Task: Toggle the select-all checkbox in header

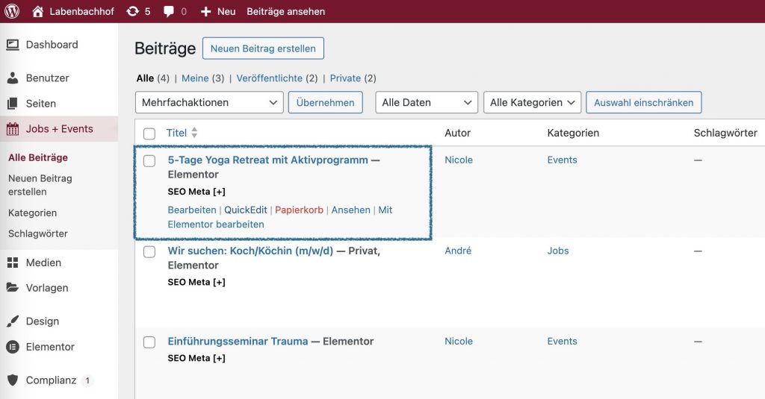Action: (x=149, y=133)
